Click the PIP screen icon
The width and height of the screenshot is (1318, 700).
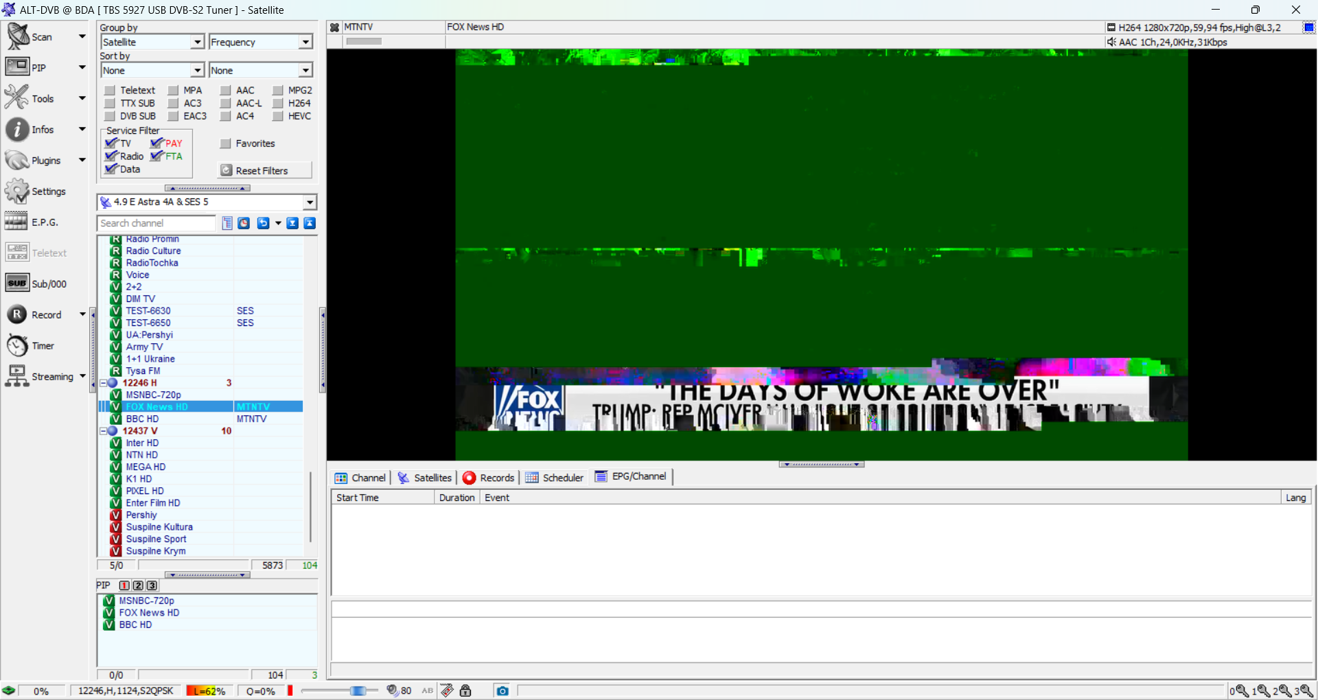pyautogui.click(x=17, y=67)
